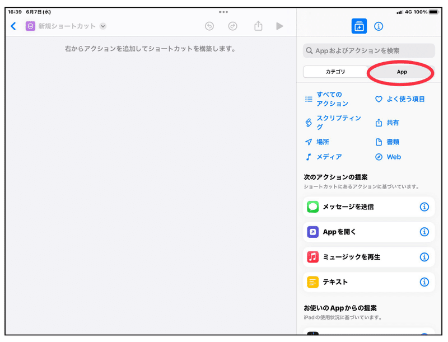
Task: Open 場所 location category
Action: coord(317,142)
